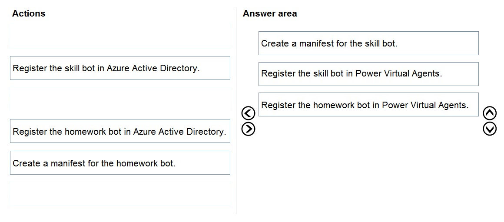Screen dimensions: 504x222
Task: Click the 'Answer area' heading
Action: [x=270, y=13]
